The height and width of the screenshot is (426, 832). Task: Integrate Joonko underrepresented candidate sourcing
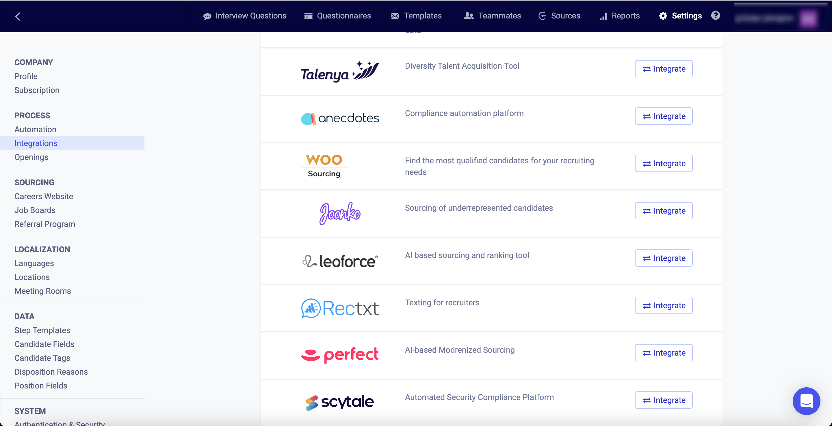tap(663, 211)
